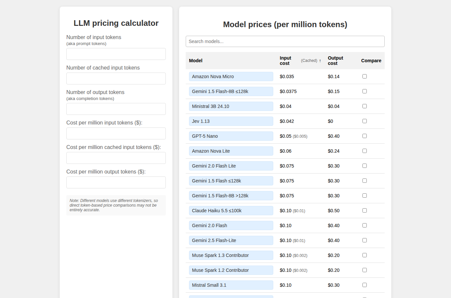
Task: Tick the Compare checkbox for Amazon Nova Micro
Action: click(x=364, y=76)
